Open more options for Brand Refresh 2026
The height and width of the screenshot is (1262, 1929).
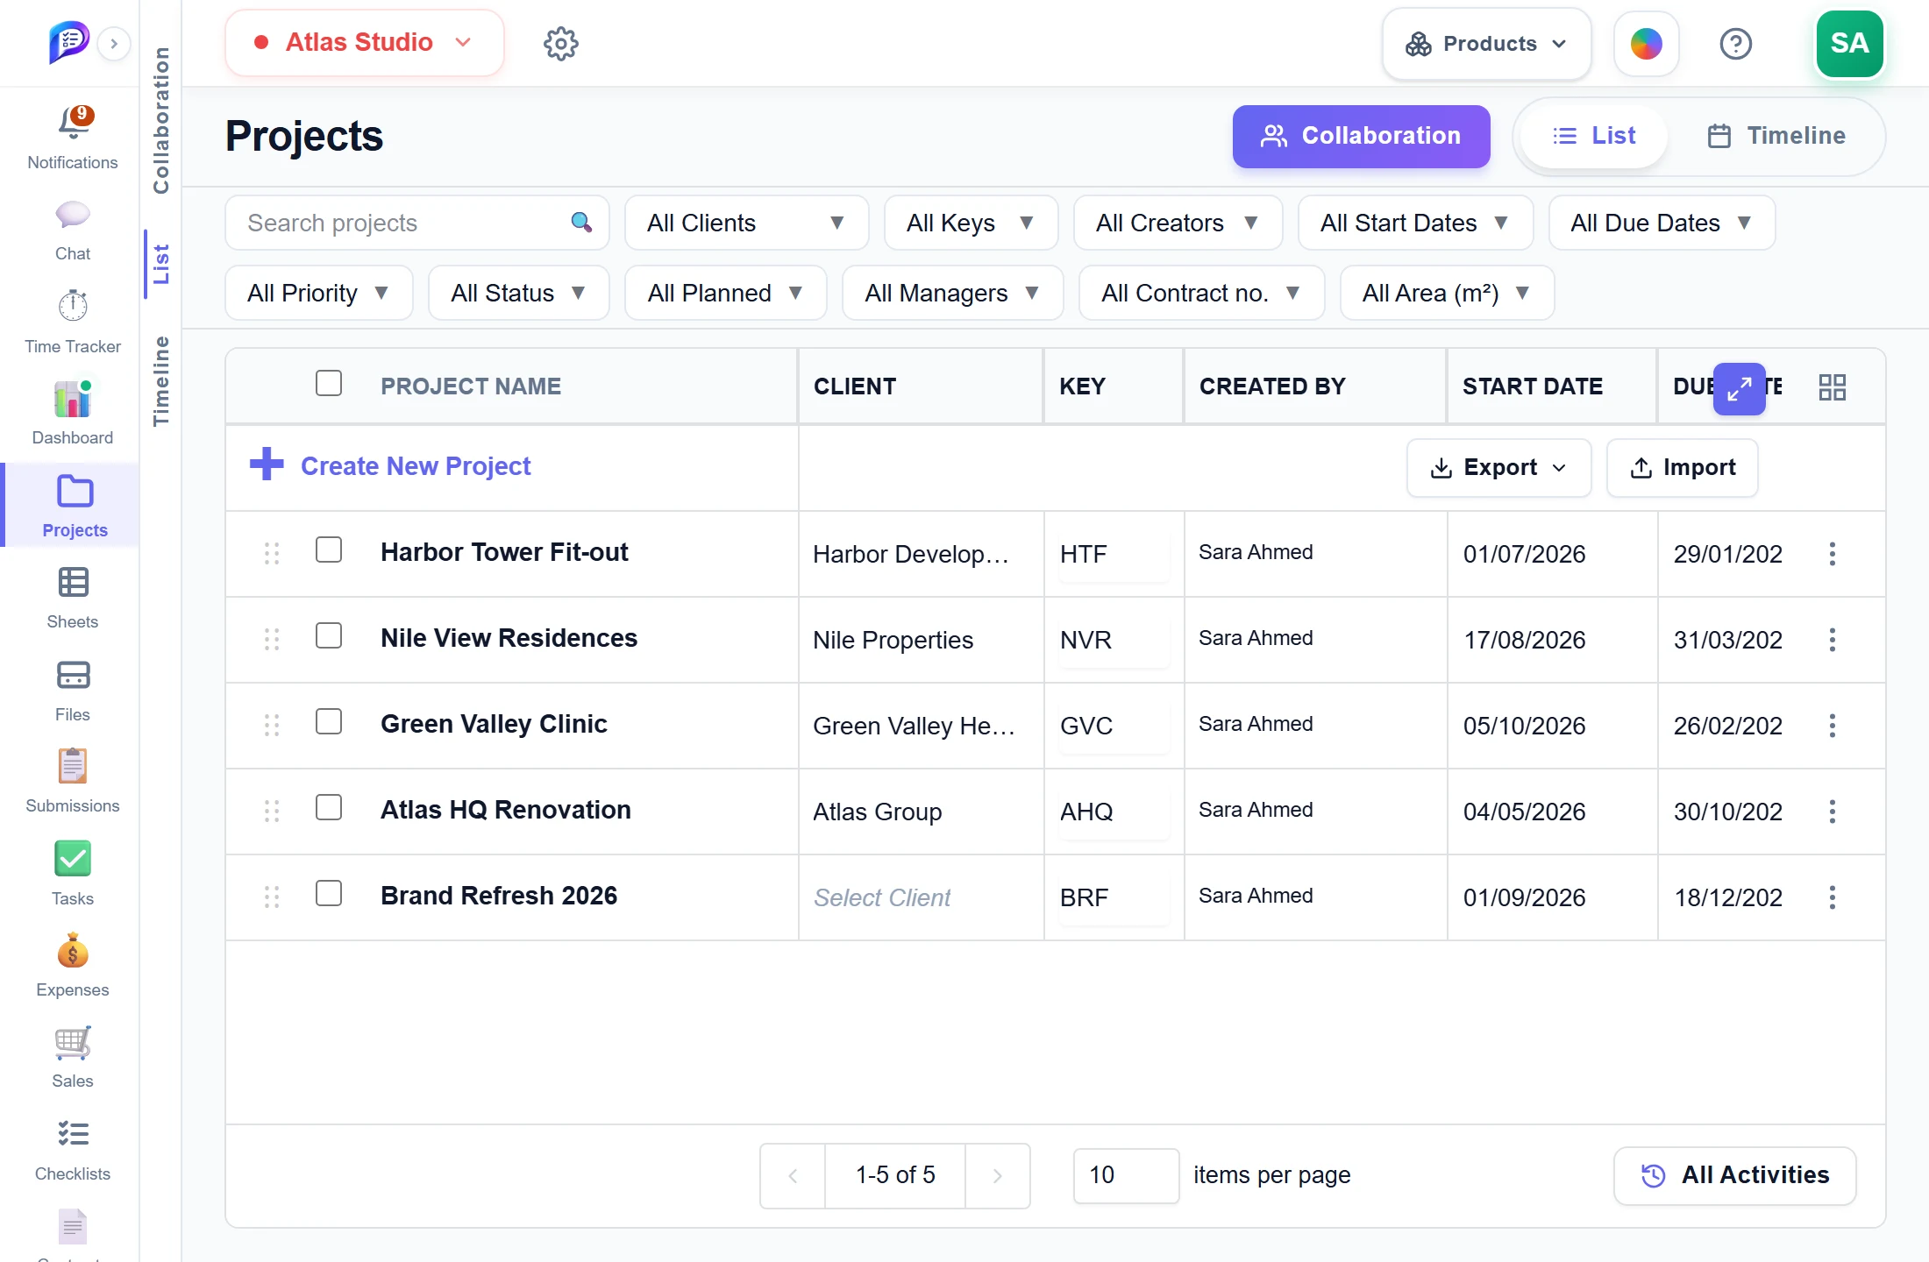1832,897
